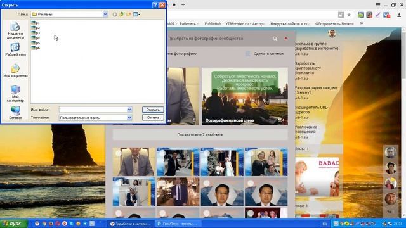Image resolution: width=406 pixels, height=228 pixels.
Task: Select file p6 in the Open dialog
Action: [x=36, y=48]
